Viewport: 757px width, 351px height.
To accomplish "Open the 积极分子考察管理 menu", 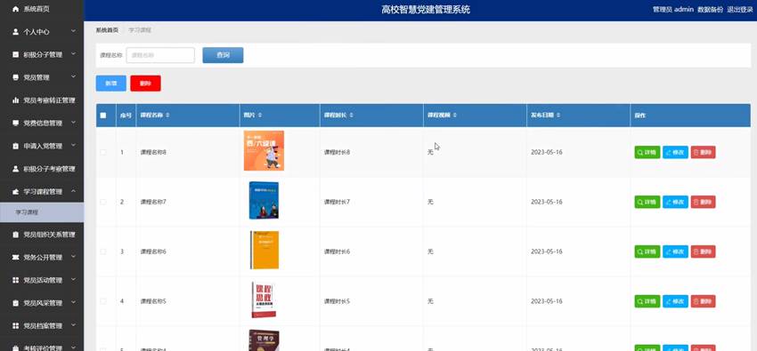I will pos(42,169).
